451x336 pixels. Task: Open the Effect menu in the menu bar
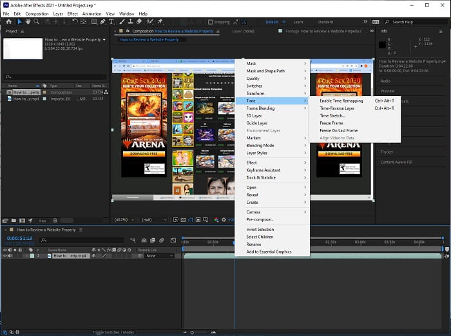72,14
